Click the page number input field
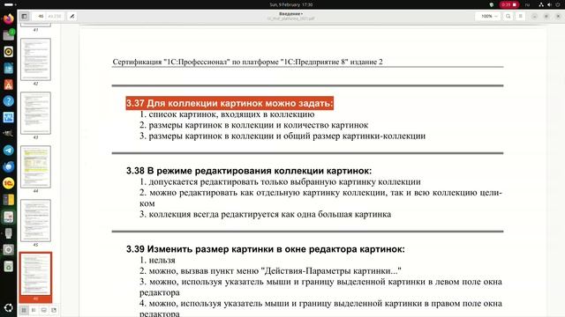 pos(40,16)
